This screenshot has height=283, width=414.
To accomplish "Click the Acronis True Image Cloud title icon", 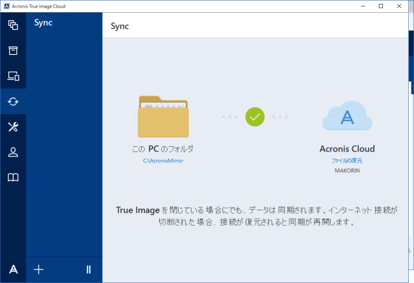I will coord(6,6).
